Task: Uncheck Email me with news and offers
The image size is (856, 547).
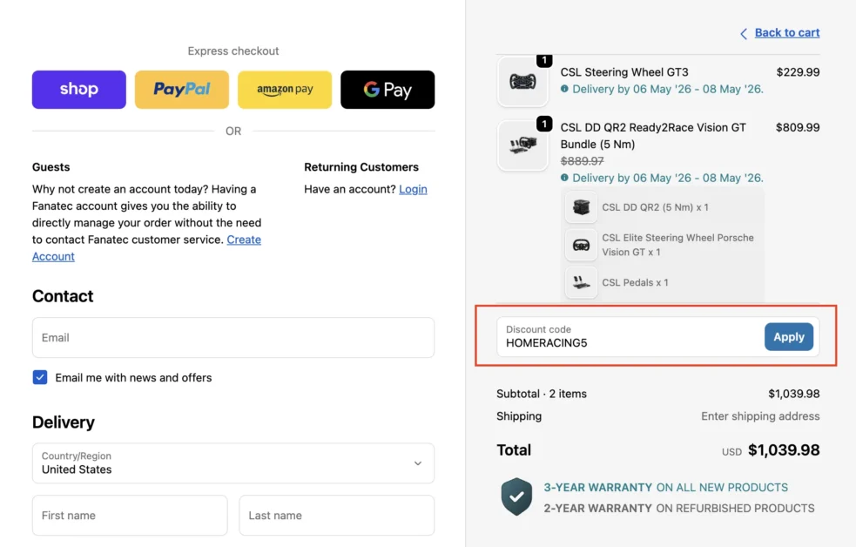Action: [40, 377]
